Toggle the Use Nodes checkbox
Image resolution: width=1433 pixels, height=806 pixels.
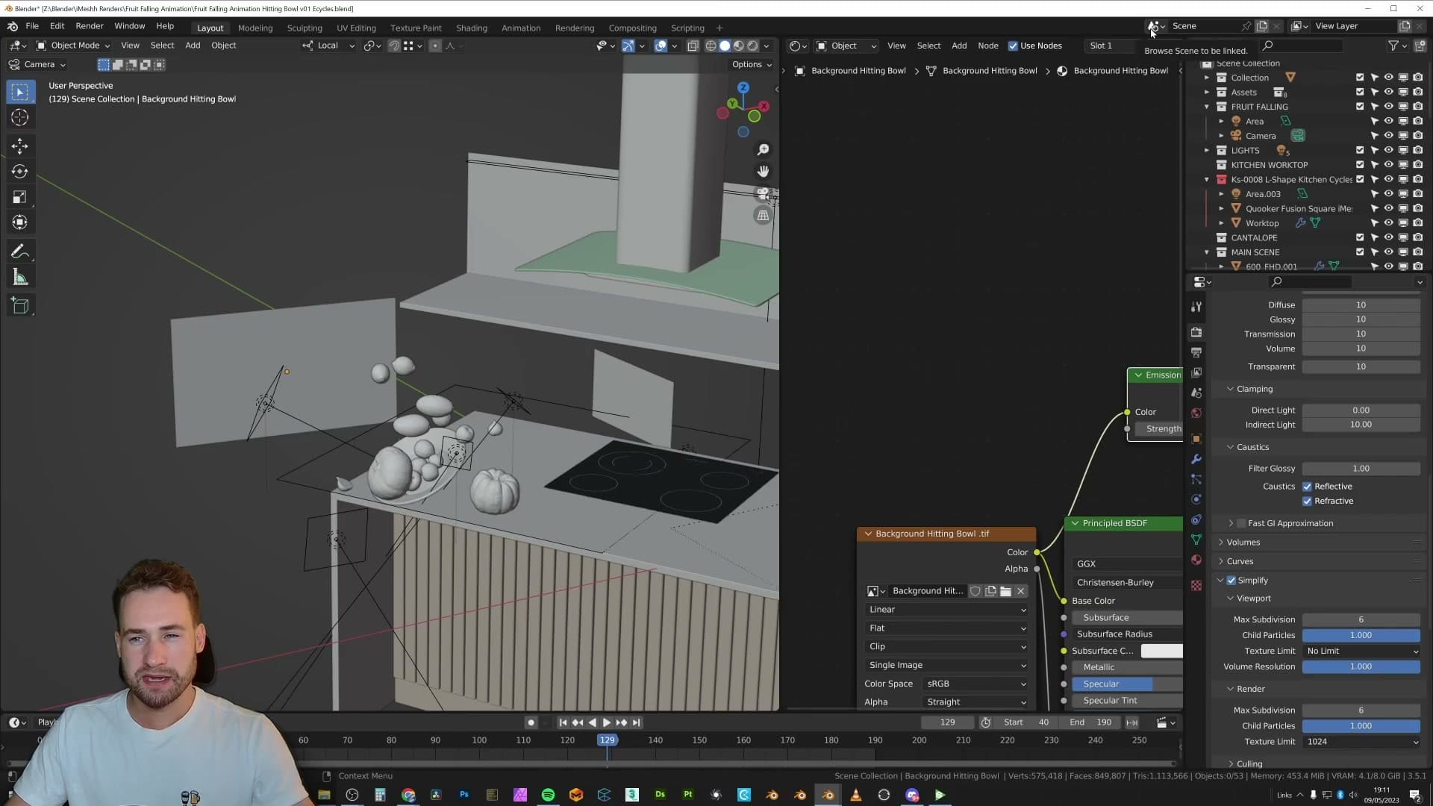1013,46
